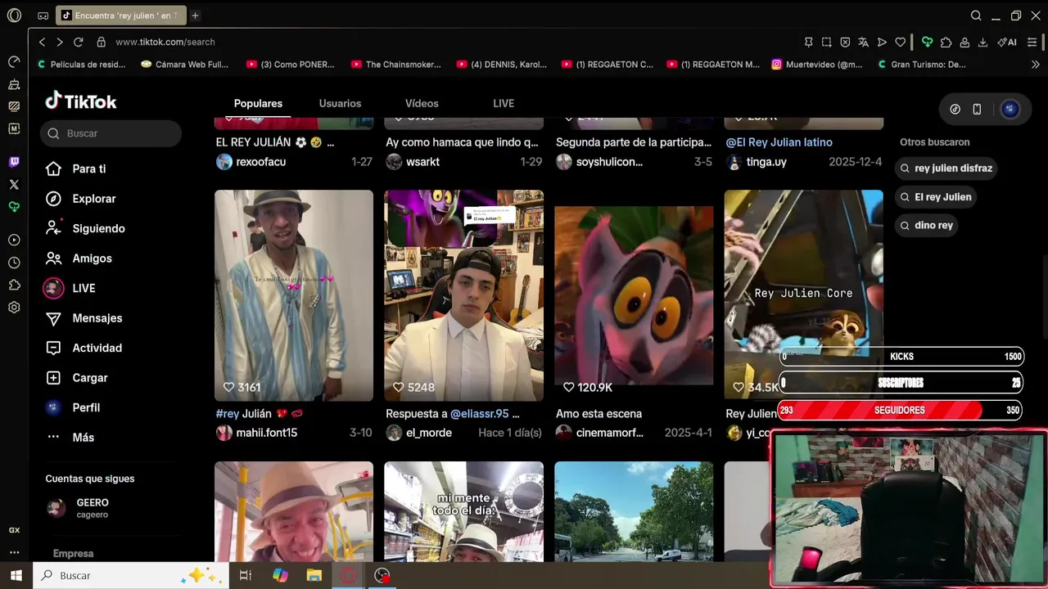Translate this page icon
The width and height of the screenshot is (1048, 589).
click(863, 43)
